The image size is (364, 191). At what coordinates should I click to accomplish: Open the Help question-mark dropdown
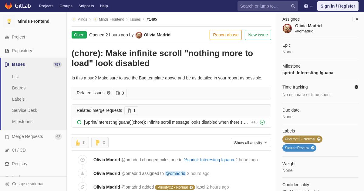coord(308,6)
